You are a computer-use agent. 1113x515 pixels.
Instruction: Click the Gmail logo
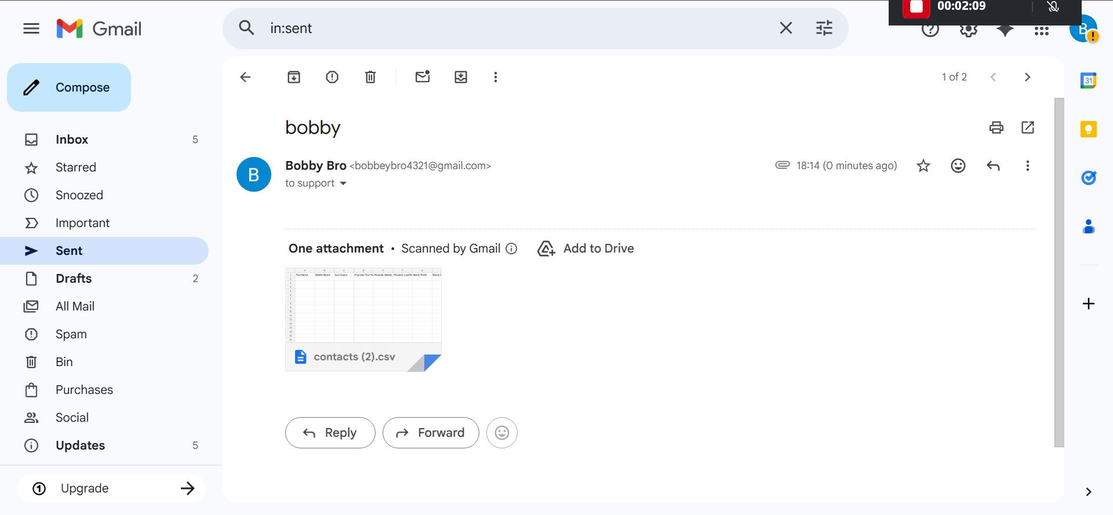(x=99, y=28)
